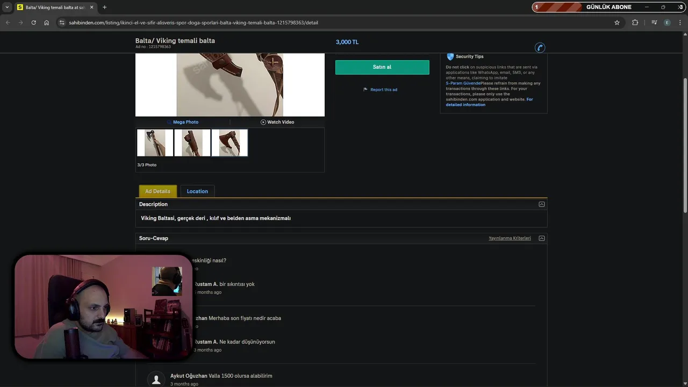
Task: Open the tab search dropdown arrow
Action: (6, 7)
